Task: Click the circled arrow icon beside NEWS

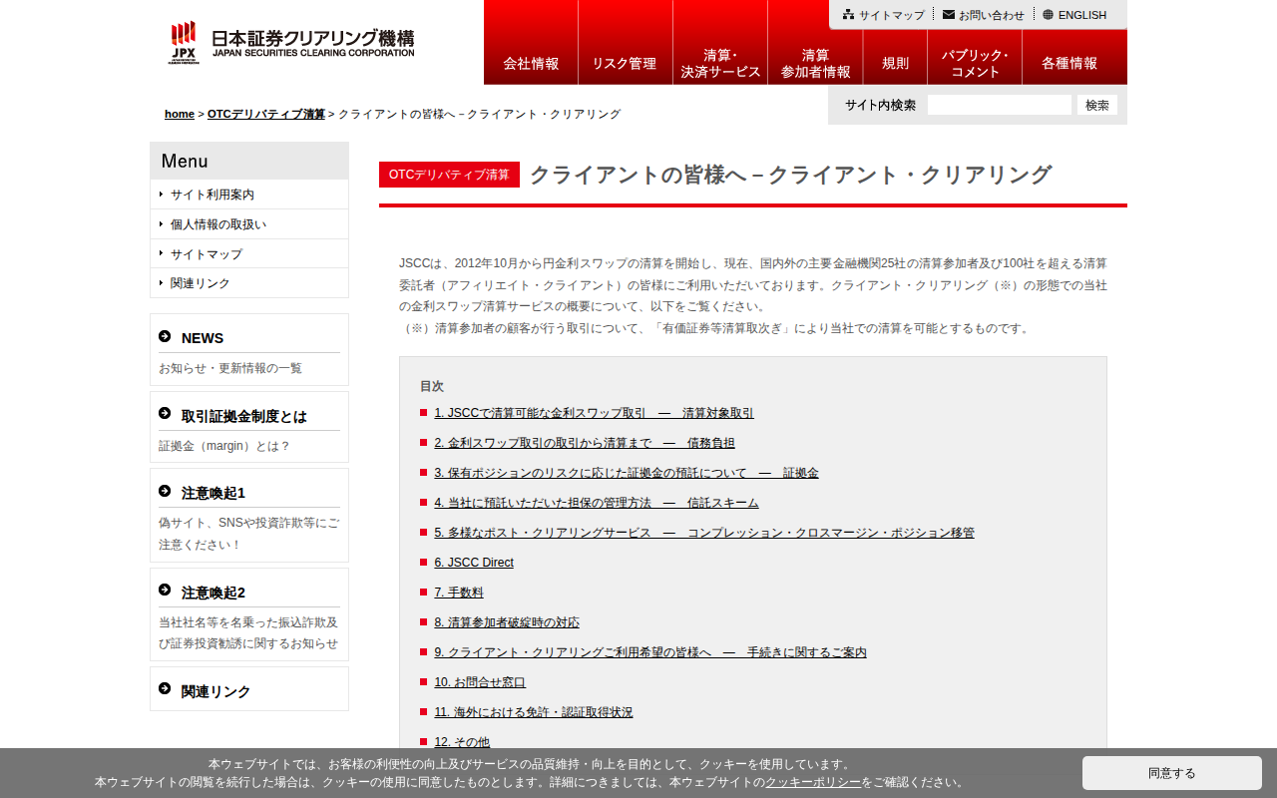Action: pyautogui.click(x=165, y=336)
